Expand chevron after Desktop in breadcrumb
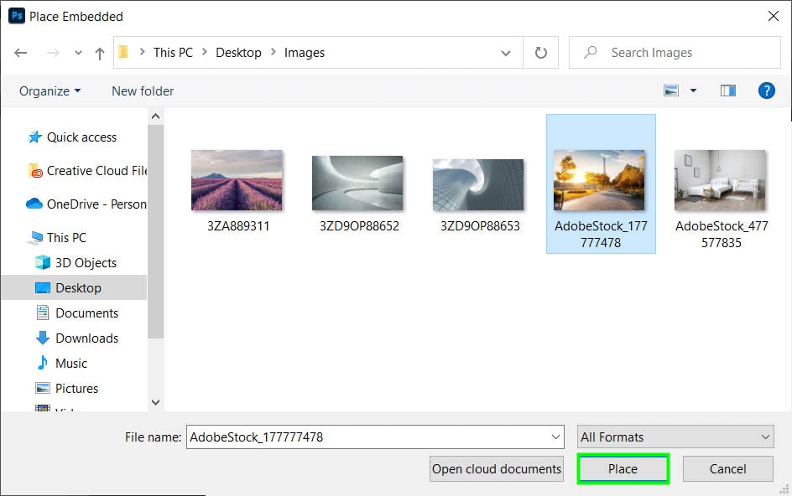This screenshot has width=792, height=496. (x=274, y=52)
